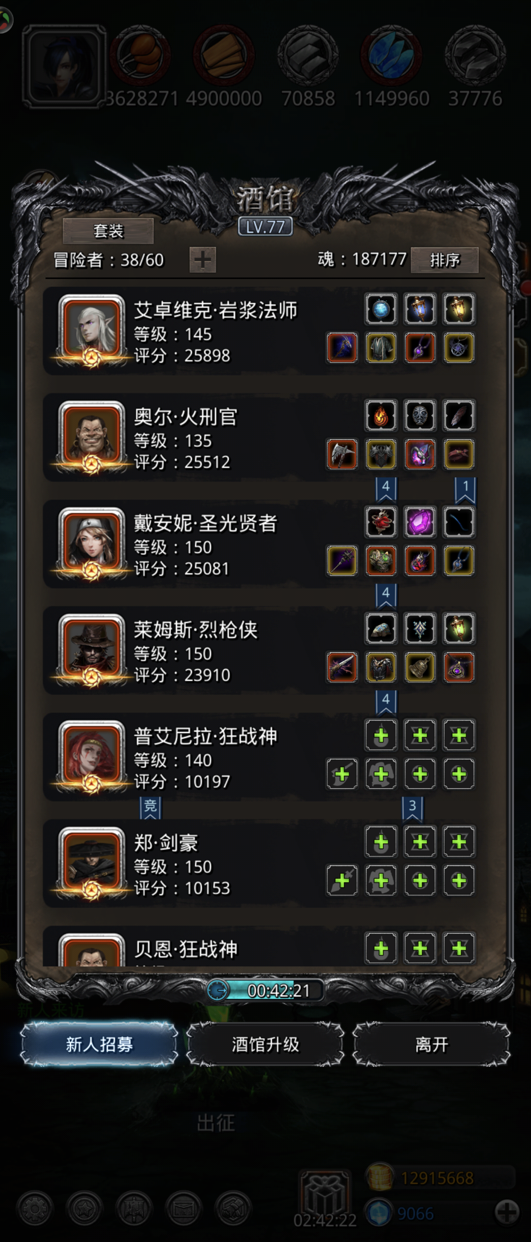Click the 酒馆升级 button
The height and width of the screenshot is (1242, 531).
pos(265,1044)
